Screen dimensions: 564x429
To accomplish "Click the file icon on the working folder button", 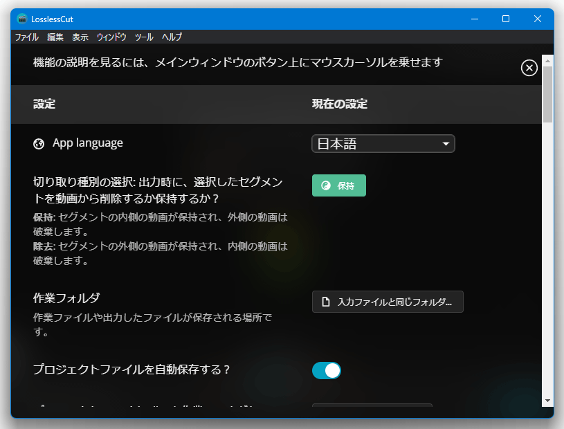I will tap(325, 302).
